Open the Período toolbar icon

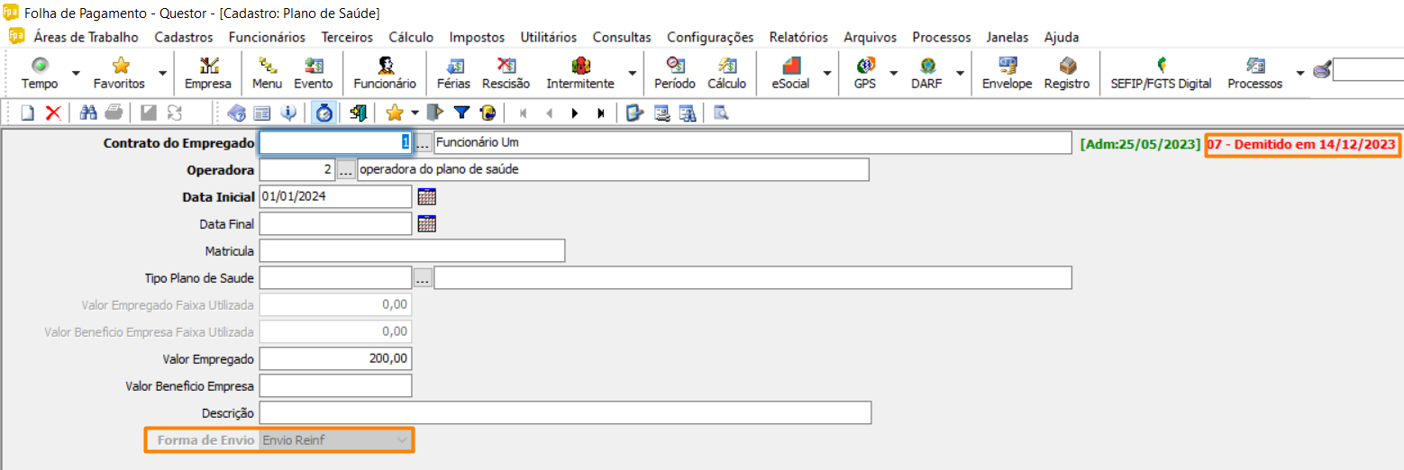click(x=675, y=73)
